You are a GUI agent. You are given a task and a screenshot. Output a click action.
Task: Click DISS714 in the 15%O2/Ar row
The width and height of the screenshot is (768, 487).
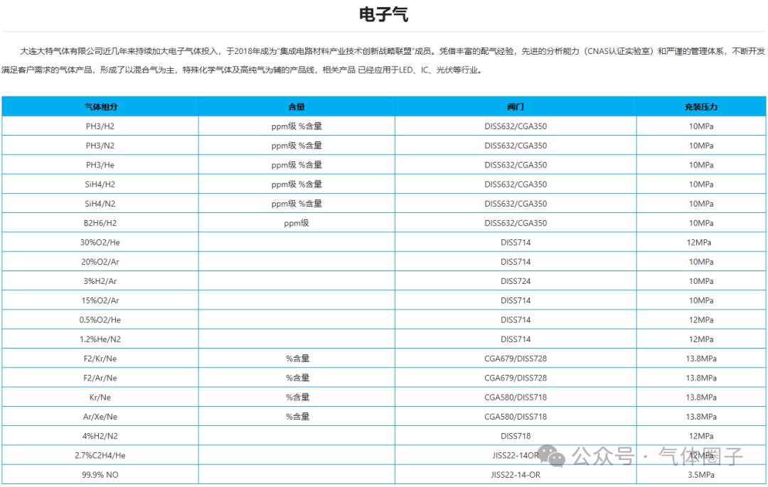[516, 300]
